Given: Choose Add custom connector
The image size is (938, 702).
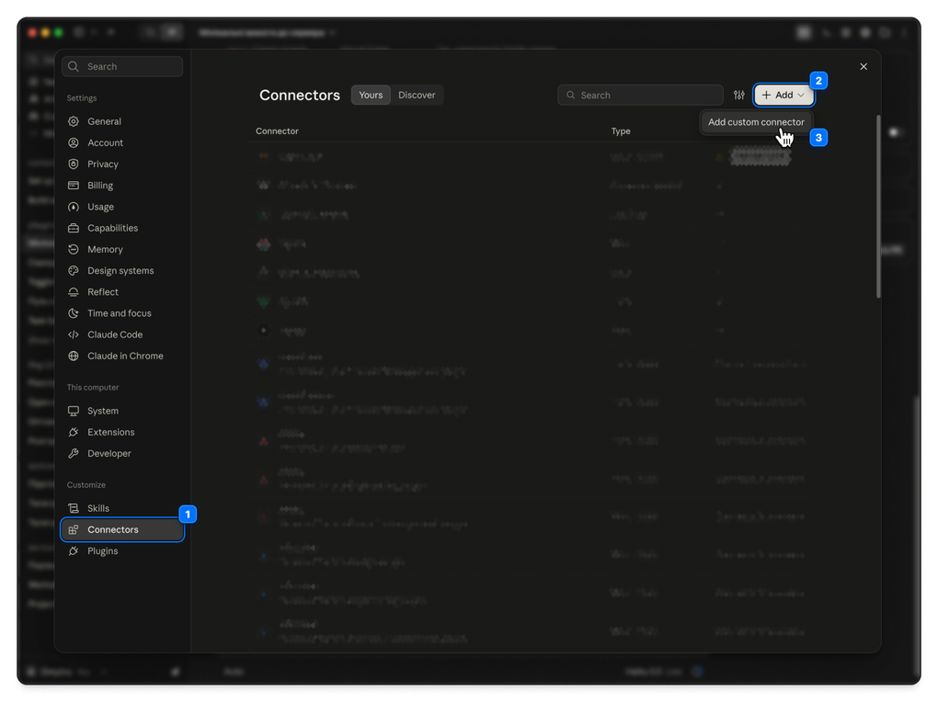Looking at the screenshot, I should (756, 122).
